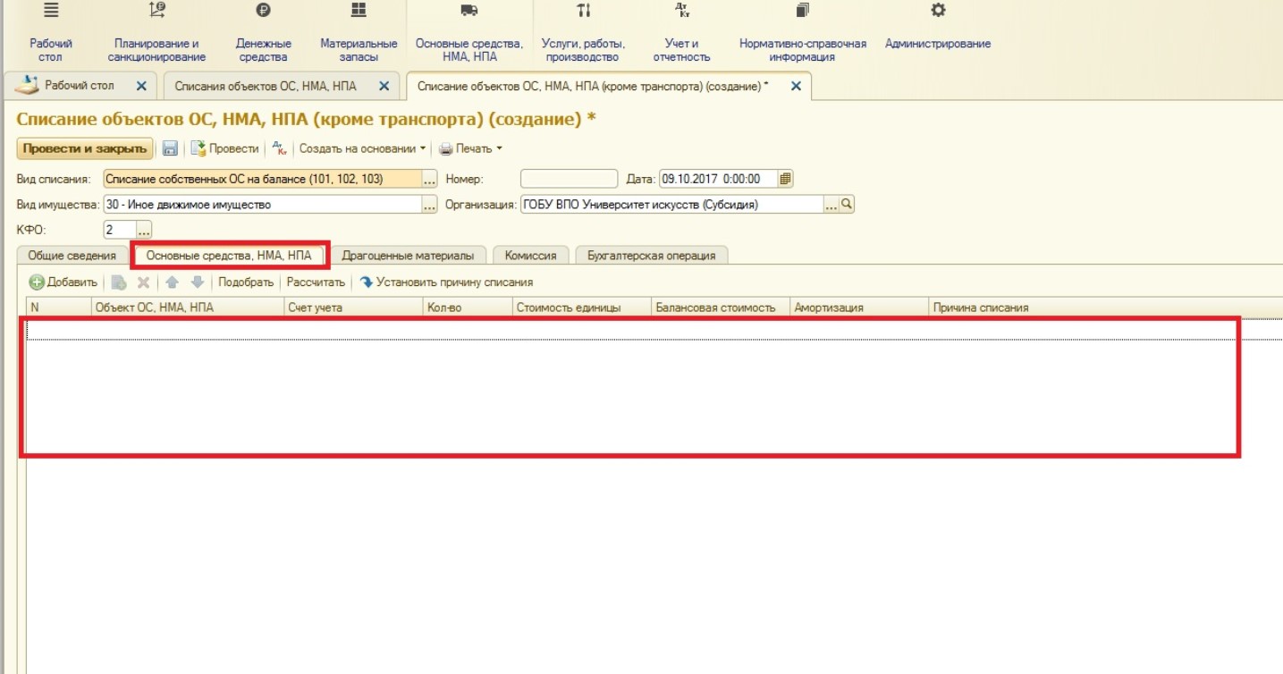This screenshot has width=1283, height=674.
Task: Click Провести и закрыть button
Action: (x=85, y=148)
